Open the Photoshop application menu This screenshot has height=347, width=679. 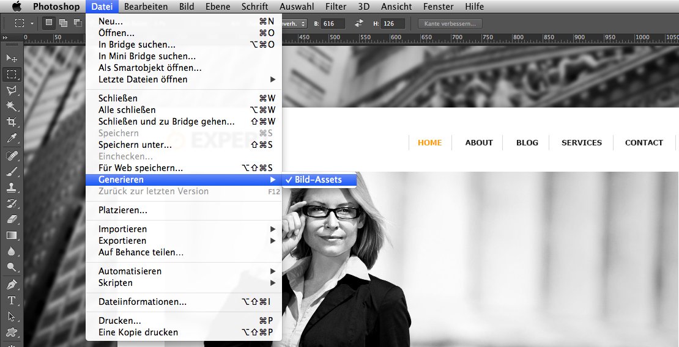56,7
